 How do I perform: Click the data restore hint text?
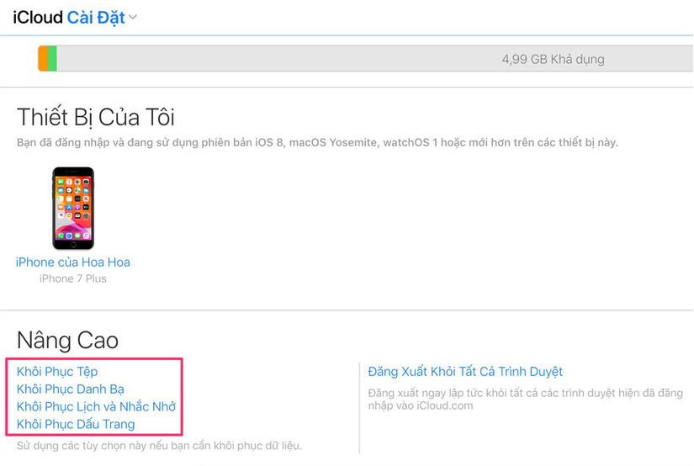[159, 445]
